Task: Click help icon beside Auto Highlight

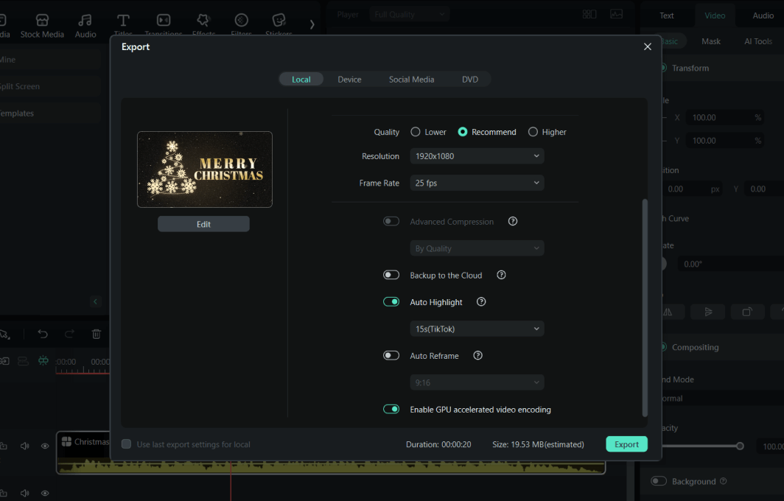Action: coord(481,301)
